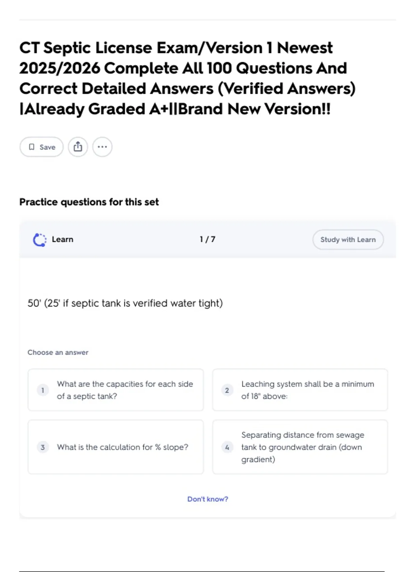Open the three-dot more options menu
Image resolution: width=404 pixels, height=572 pixels.
(102, 147)
